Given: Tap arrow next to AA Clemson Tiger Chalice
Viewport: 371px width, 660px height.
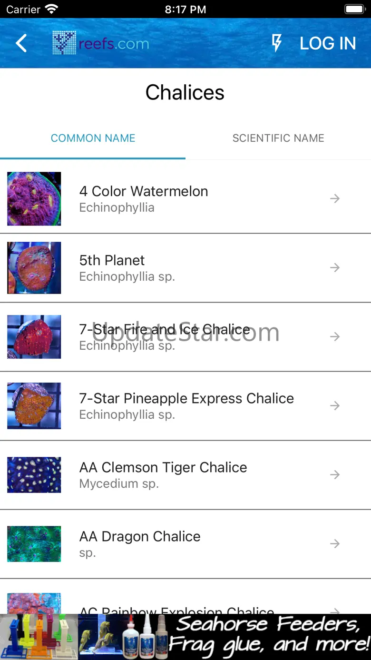Looking at the screenshot, I should (x=335, y=474).
